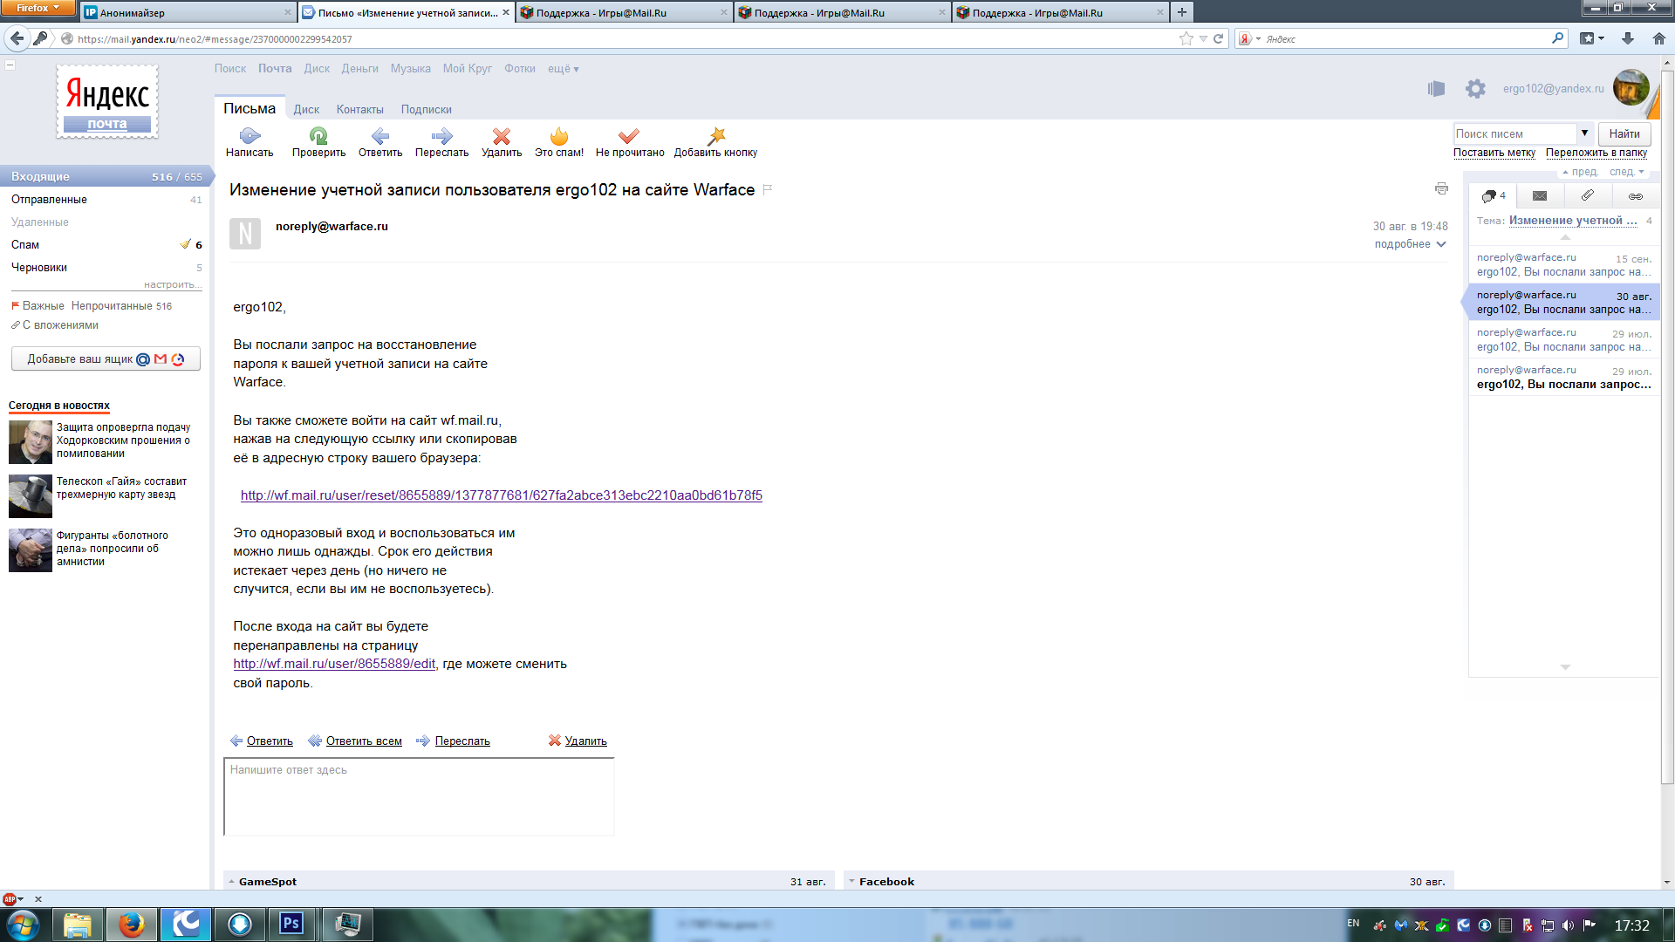Reload page with Firefox refresh icon
Viewport: 1675px width, 942px height.
[x=1219, y=38]
